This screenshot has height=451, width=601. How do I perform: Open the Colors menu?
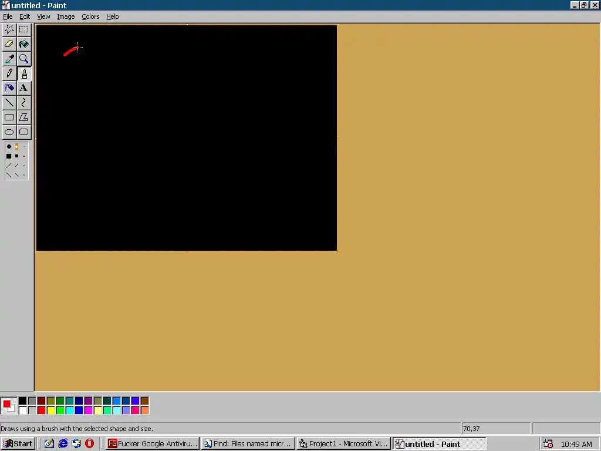tap(90, 16)
